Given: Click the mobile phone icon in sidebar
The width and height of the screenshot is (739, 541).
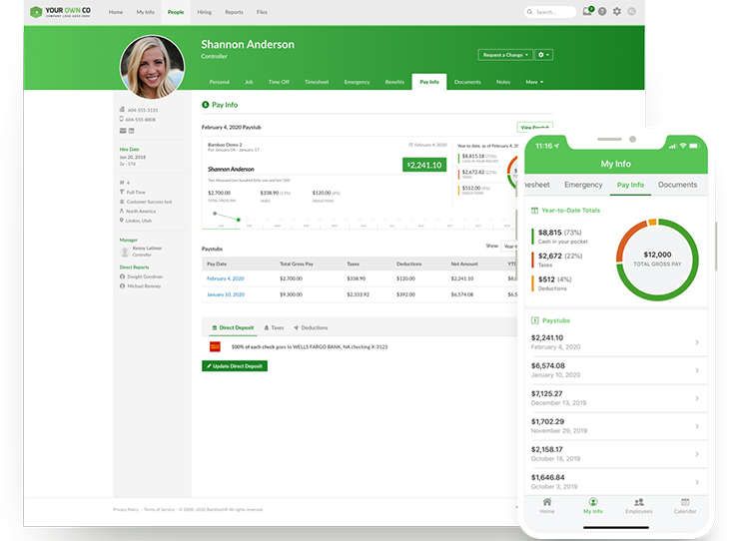Looking at the screenshot, I should (x=122, y=119).
